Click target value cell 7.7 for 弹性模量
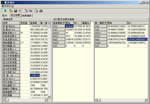 pyautogui.click(x=25, y=43)
